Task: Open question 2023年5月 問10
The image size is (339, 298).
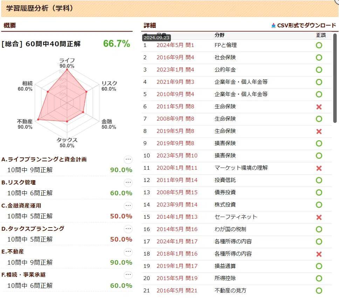Action: [x=177, y=156]
